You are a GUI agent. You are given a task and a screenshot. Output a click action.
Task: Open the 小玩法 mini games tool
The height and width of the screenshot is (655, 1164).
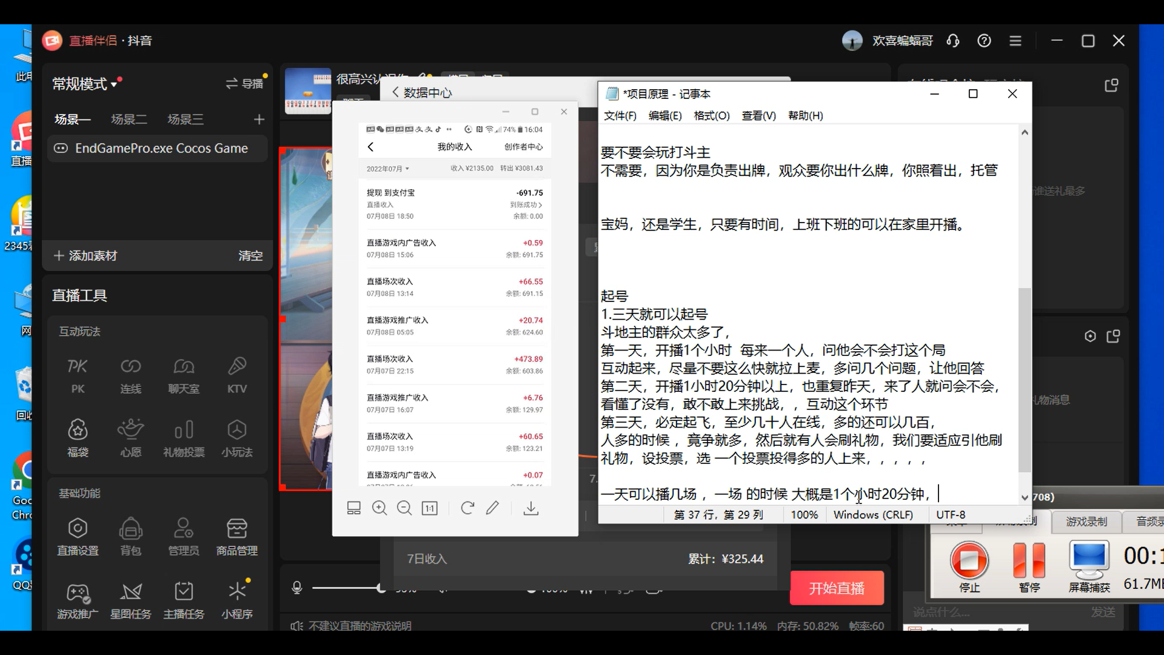[x=236, y=438]
